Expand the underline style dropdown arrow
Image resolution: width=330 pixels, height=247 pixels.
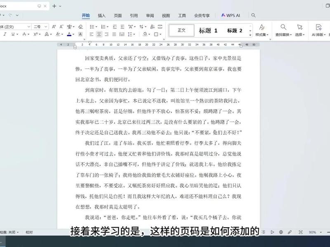coord(17,34)
